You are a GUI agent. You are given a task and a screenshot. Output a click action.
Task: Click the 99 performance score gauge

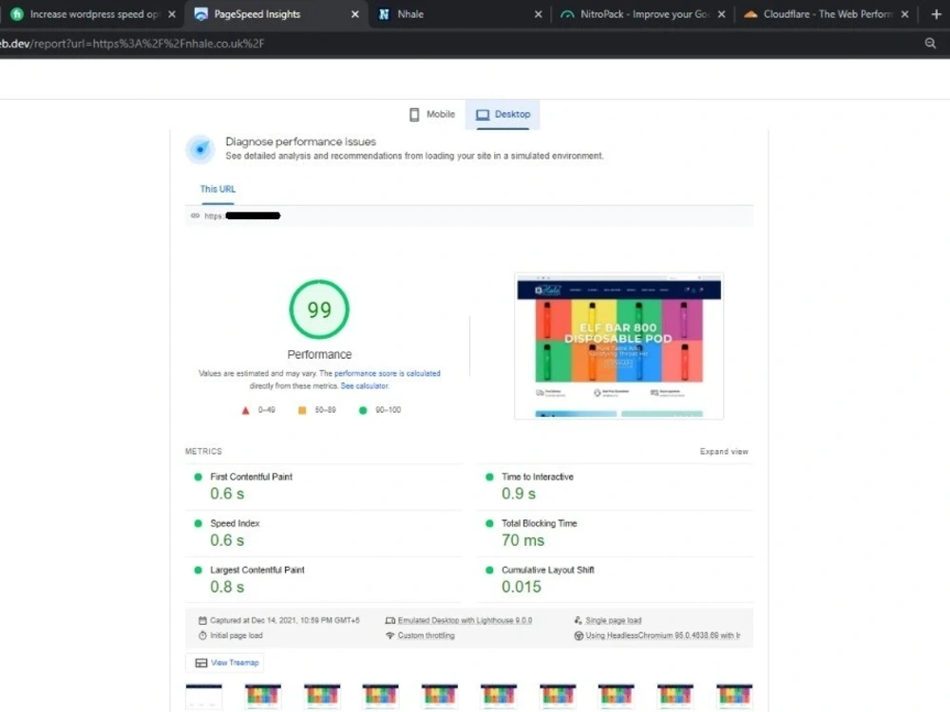(x=319, y=309)
